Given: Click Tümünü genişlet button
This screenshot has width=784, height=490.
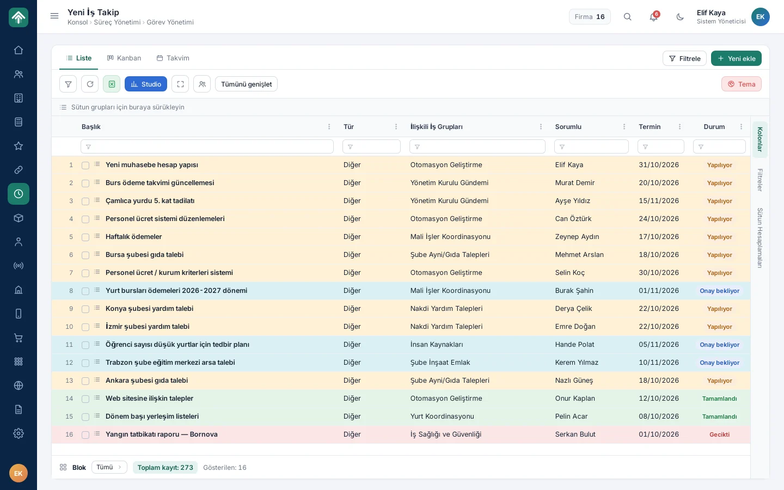Looking at the screenshot, I should click(x=246, y=84).
